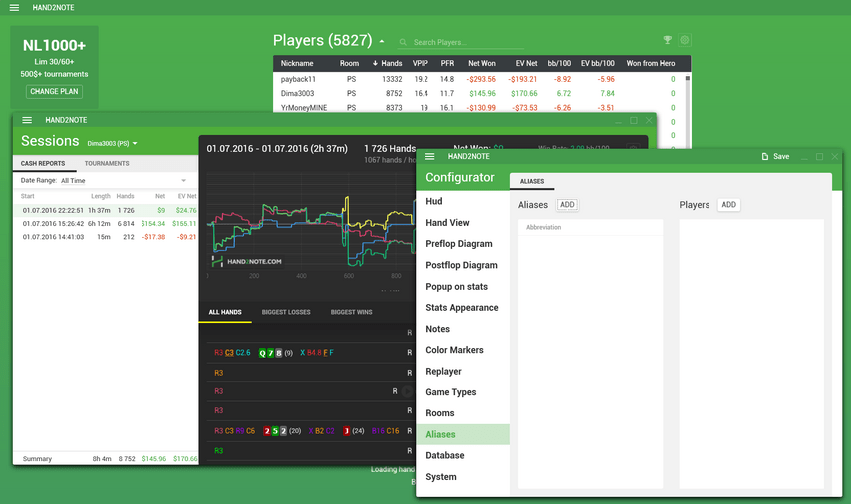Select the BIGGEST LOSSES tab
Image resolution: width=851 pixels, height=504 pixels.
[x=286, y=312]
